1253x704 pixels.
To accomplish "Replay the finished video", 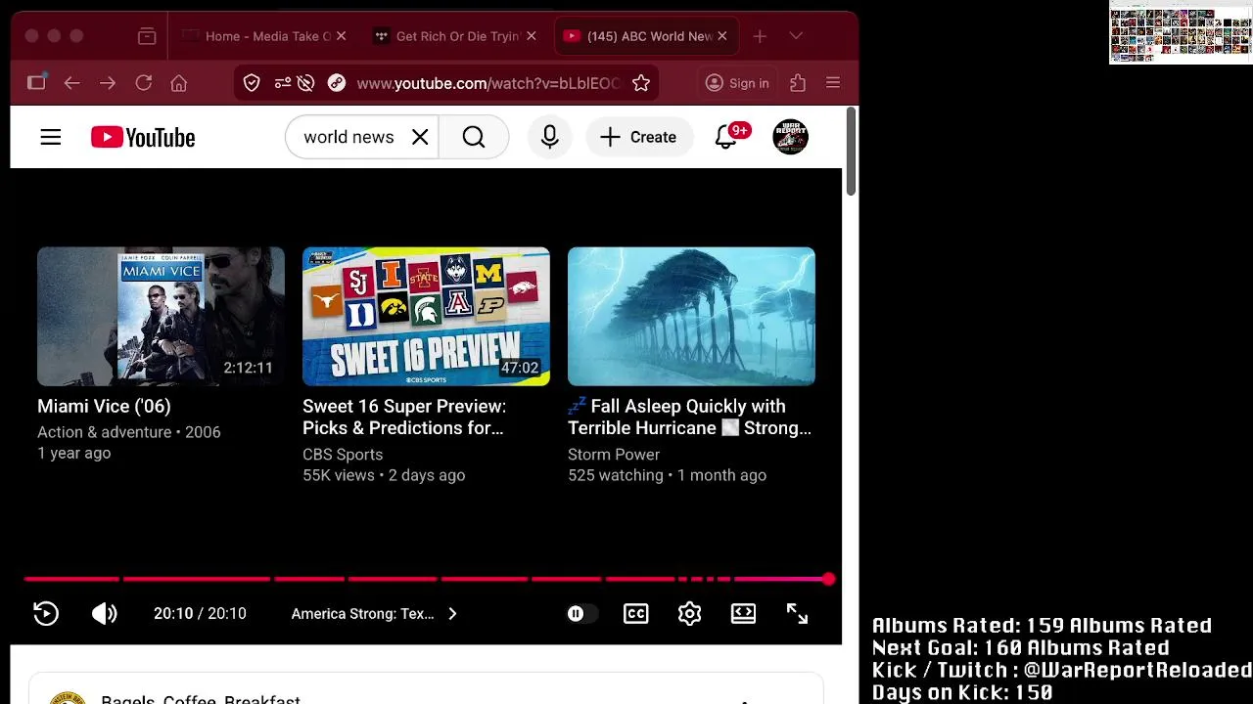I will point(46,613).
